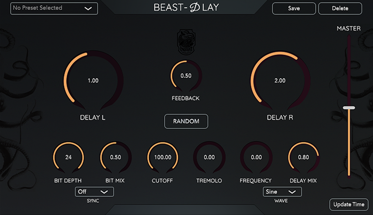Click the DELAY L label
This screenshot has width=373, height=215.
[x=93, y=117]
